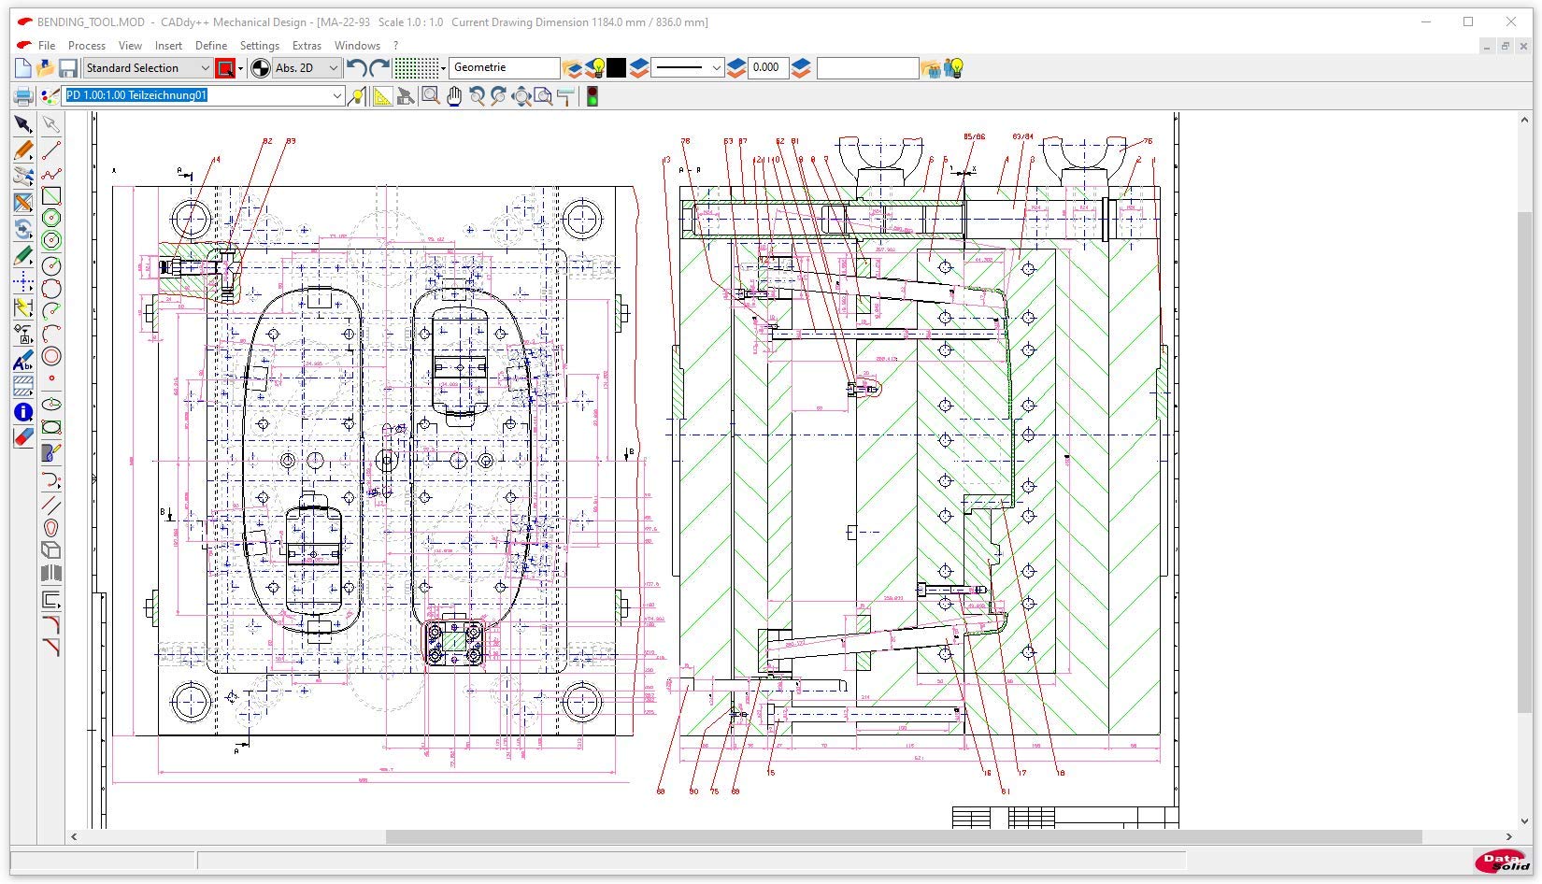Select the ellipse drawing tool
Screen dimensions: 1542x884
pos(51,405)
